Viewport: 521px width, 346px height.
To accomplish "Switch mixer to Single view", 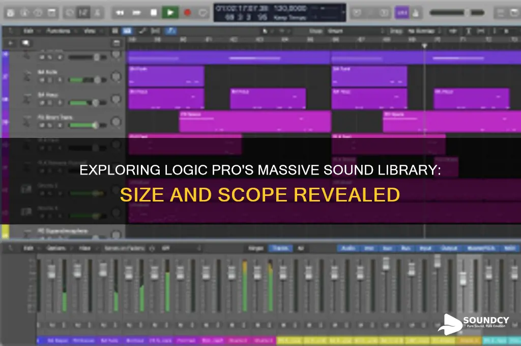I will pyautogui.click(x=255, y=248).
